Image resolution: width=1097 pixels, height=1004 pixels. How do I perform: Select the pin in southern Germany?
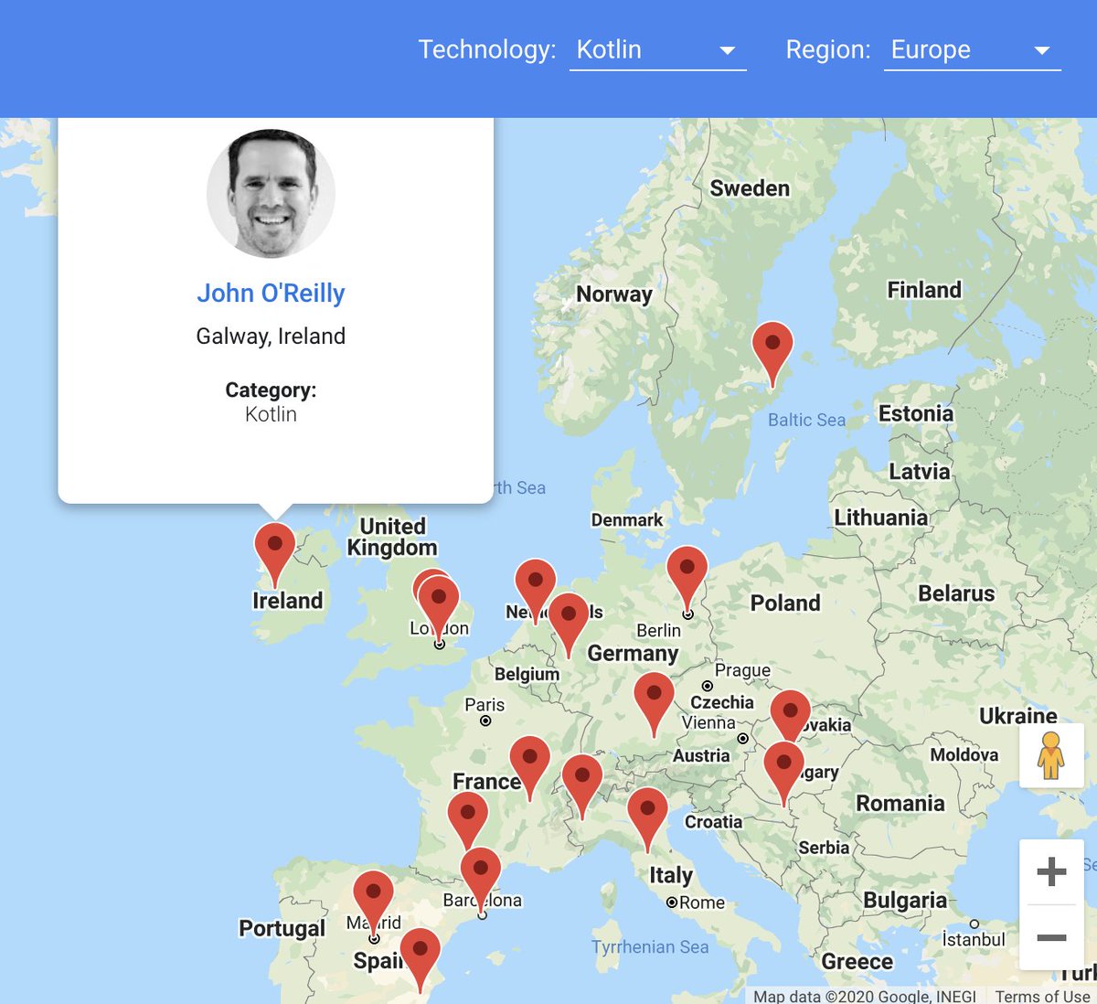coord(654,704)
